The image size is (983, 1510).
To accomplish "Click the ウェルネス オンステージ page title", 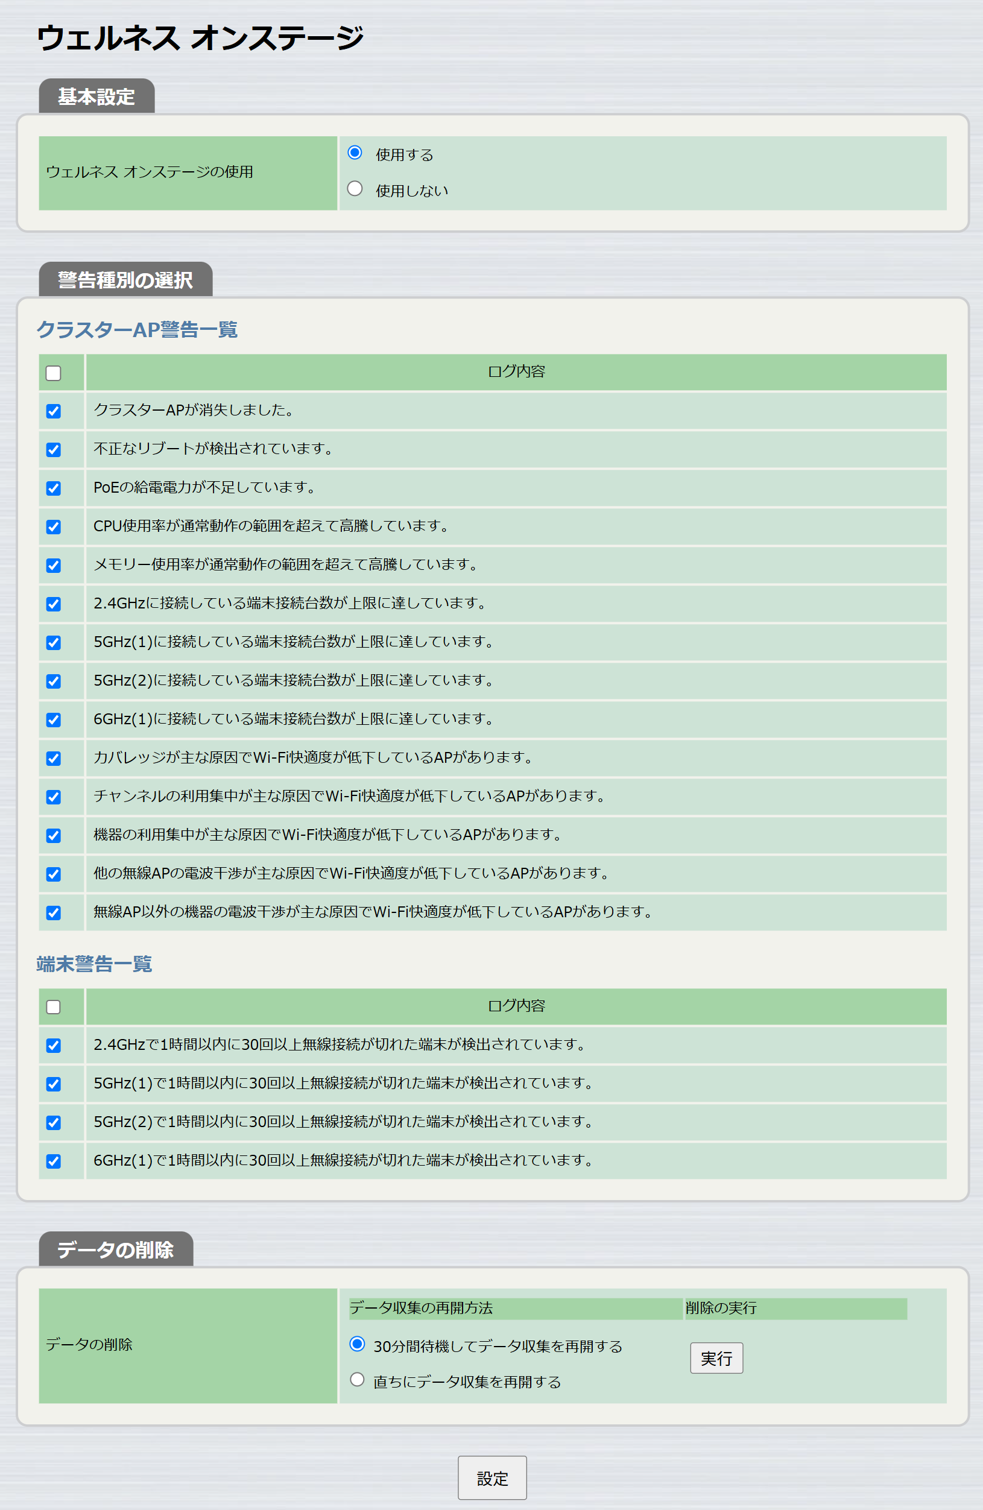I will point(200,37).
